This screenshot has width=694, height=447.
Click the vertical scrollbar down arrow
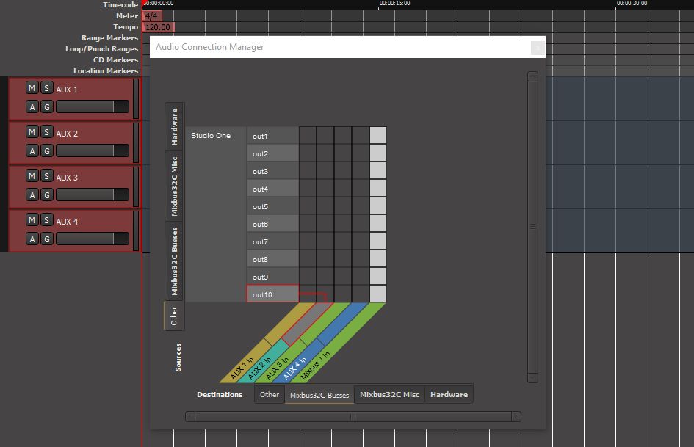[x=533, y=377]
